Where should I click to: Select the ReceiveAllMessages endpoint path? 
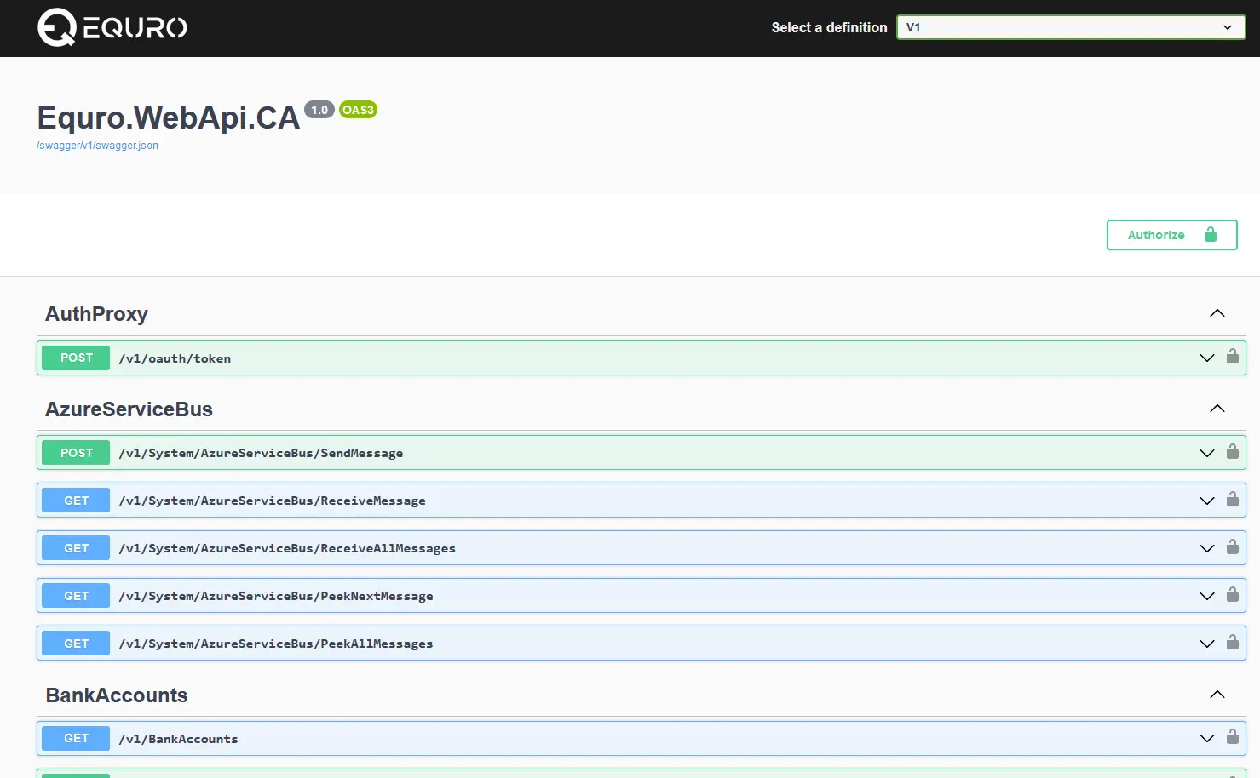click(287, 548)
